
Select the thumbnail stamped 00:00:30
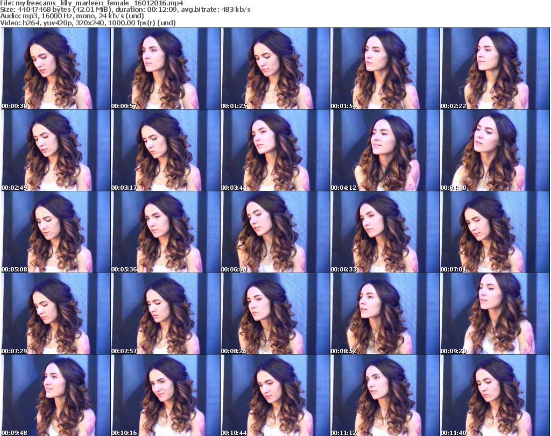coord(55,68)
